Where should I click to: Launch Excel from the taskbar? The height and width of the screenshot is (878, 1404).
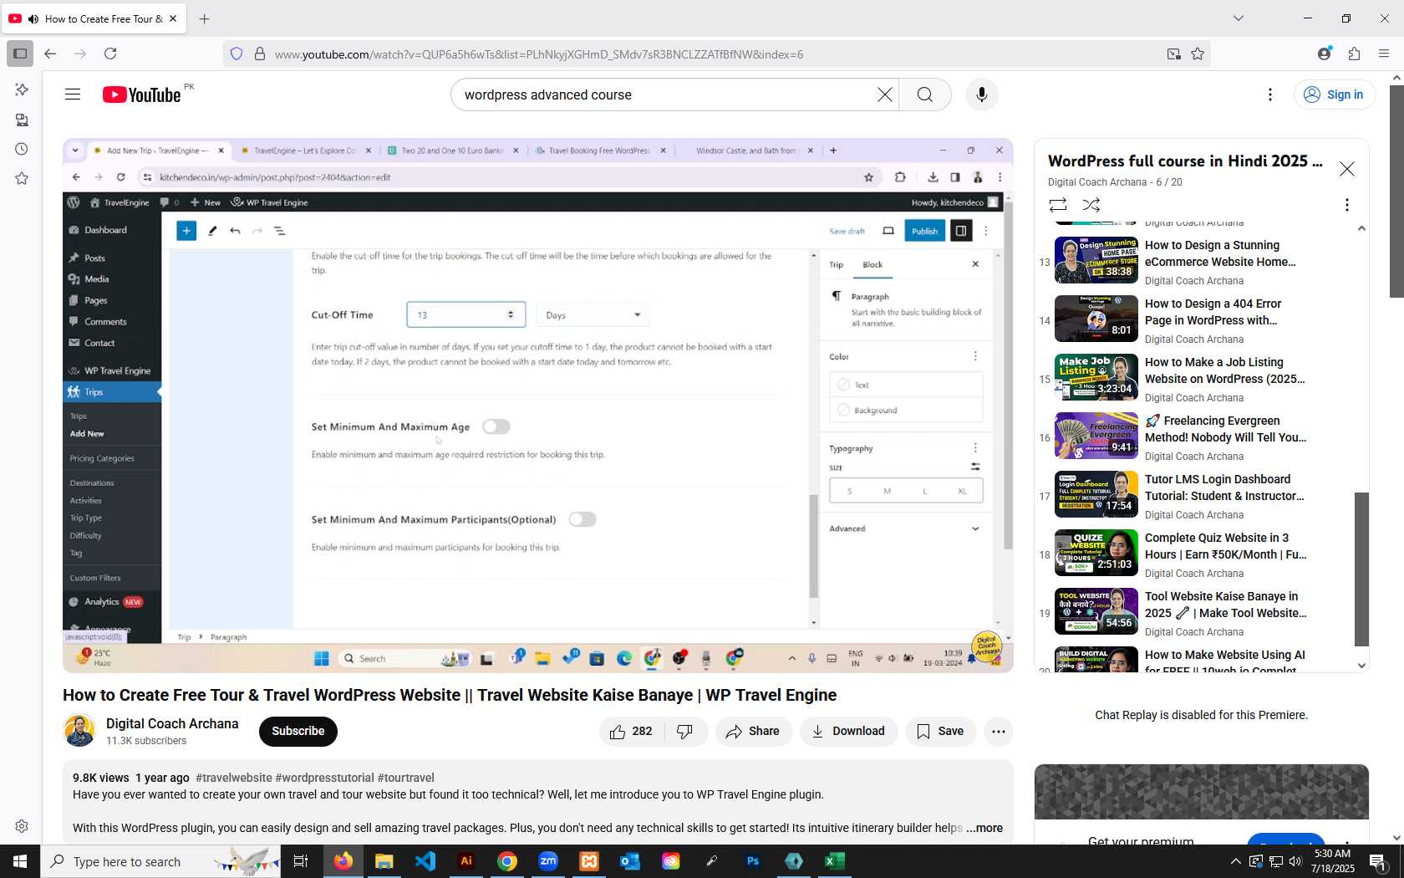pyautogui.click(x=834, y=861)
